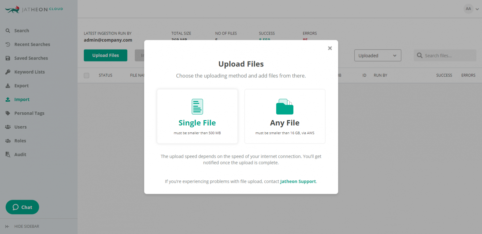Contact Jatheon Support via the link
The width and height of the screenshot is (482, 234).
(297, 181)
